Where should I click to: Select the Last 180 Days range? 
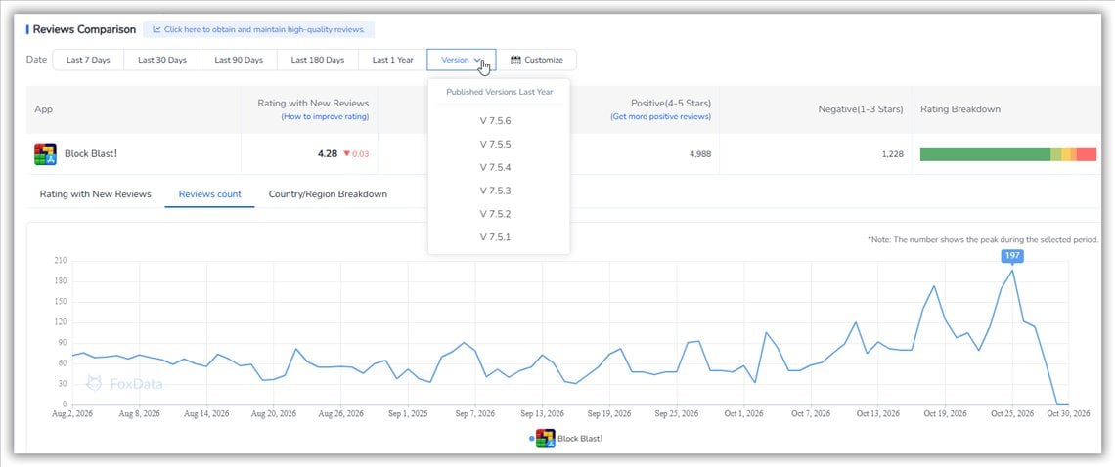[318, 60]
